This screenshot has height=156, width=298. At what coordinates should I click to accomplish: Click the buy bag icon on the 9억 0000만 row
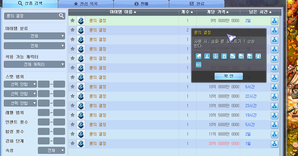pyautogui.click(x=274, y=21)
